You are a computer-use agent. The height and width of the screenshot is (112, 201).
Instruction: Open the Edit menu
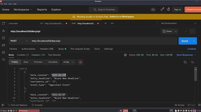coord(6,4)
